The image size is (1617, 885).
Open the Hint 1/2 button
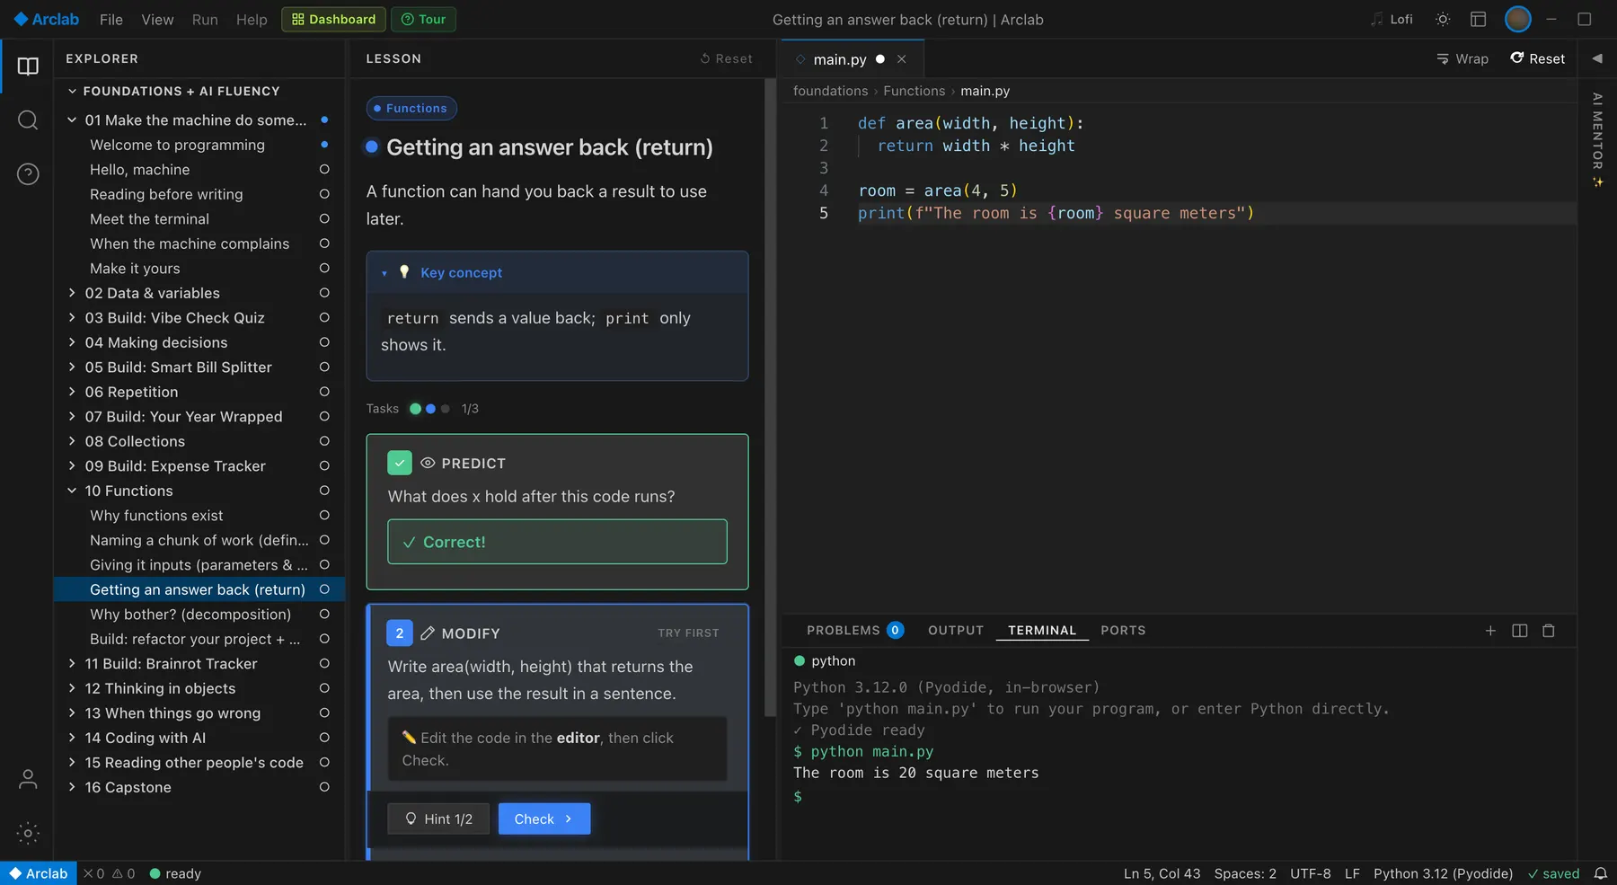click(438, 819)
